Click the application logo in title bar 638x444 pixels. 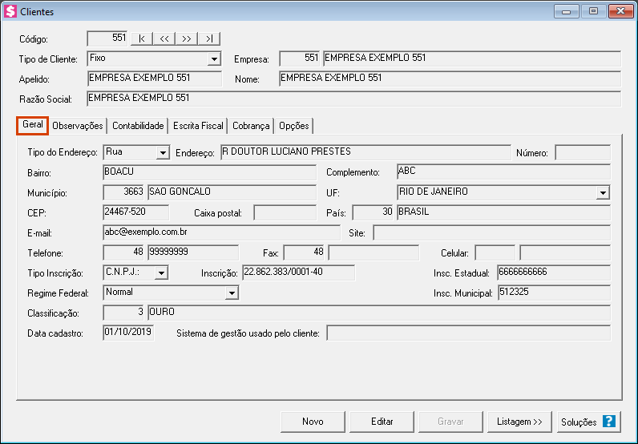click(10, 12)
